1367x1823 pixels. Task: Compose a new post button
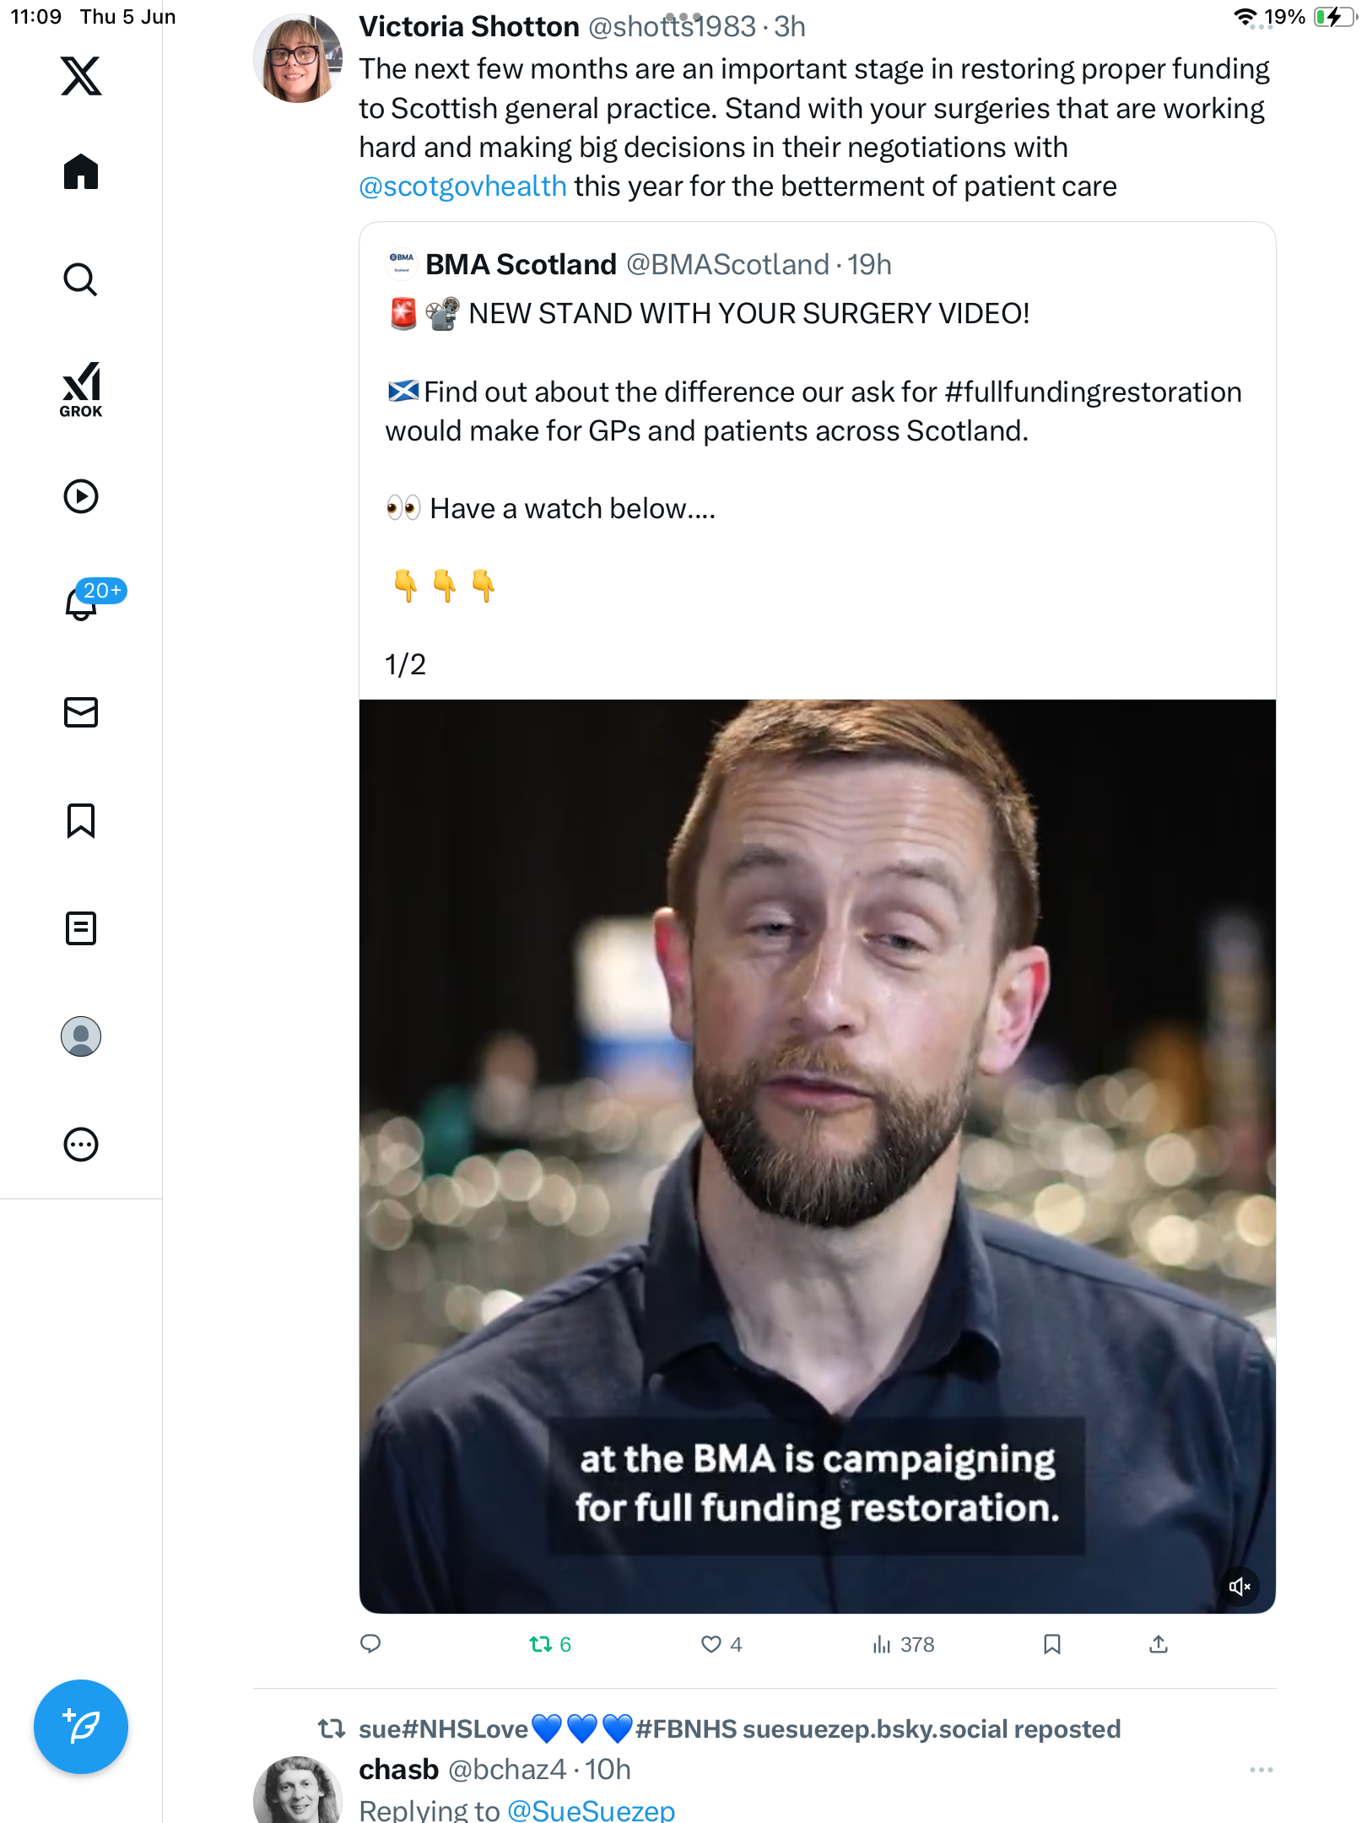point(81,1727)
